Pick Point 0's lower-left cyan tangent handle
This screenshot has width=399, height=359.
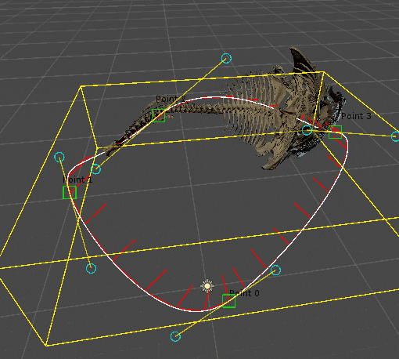pos(175,336)
